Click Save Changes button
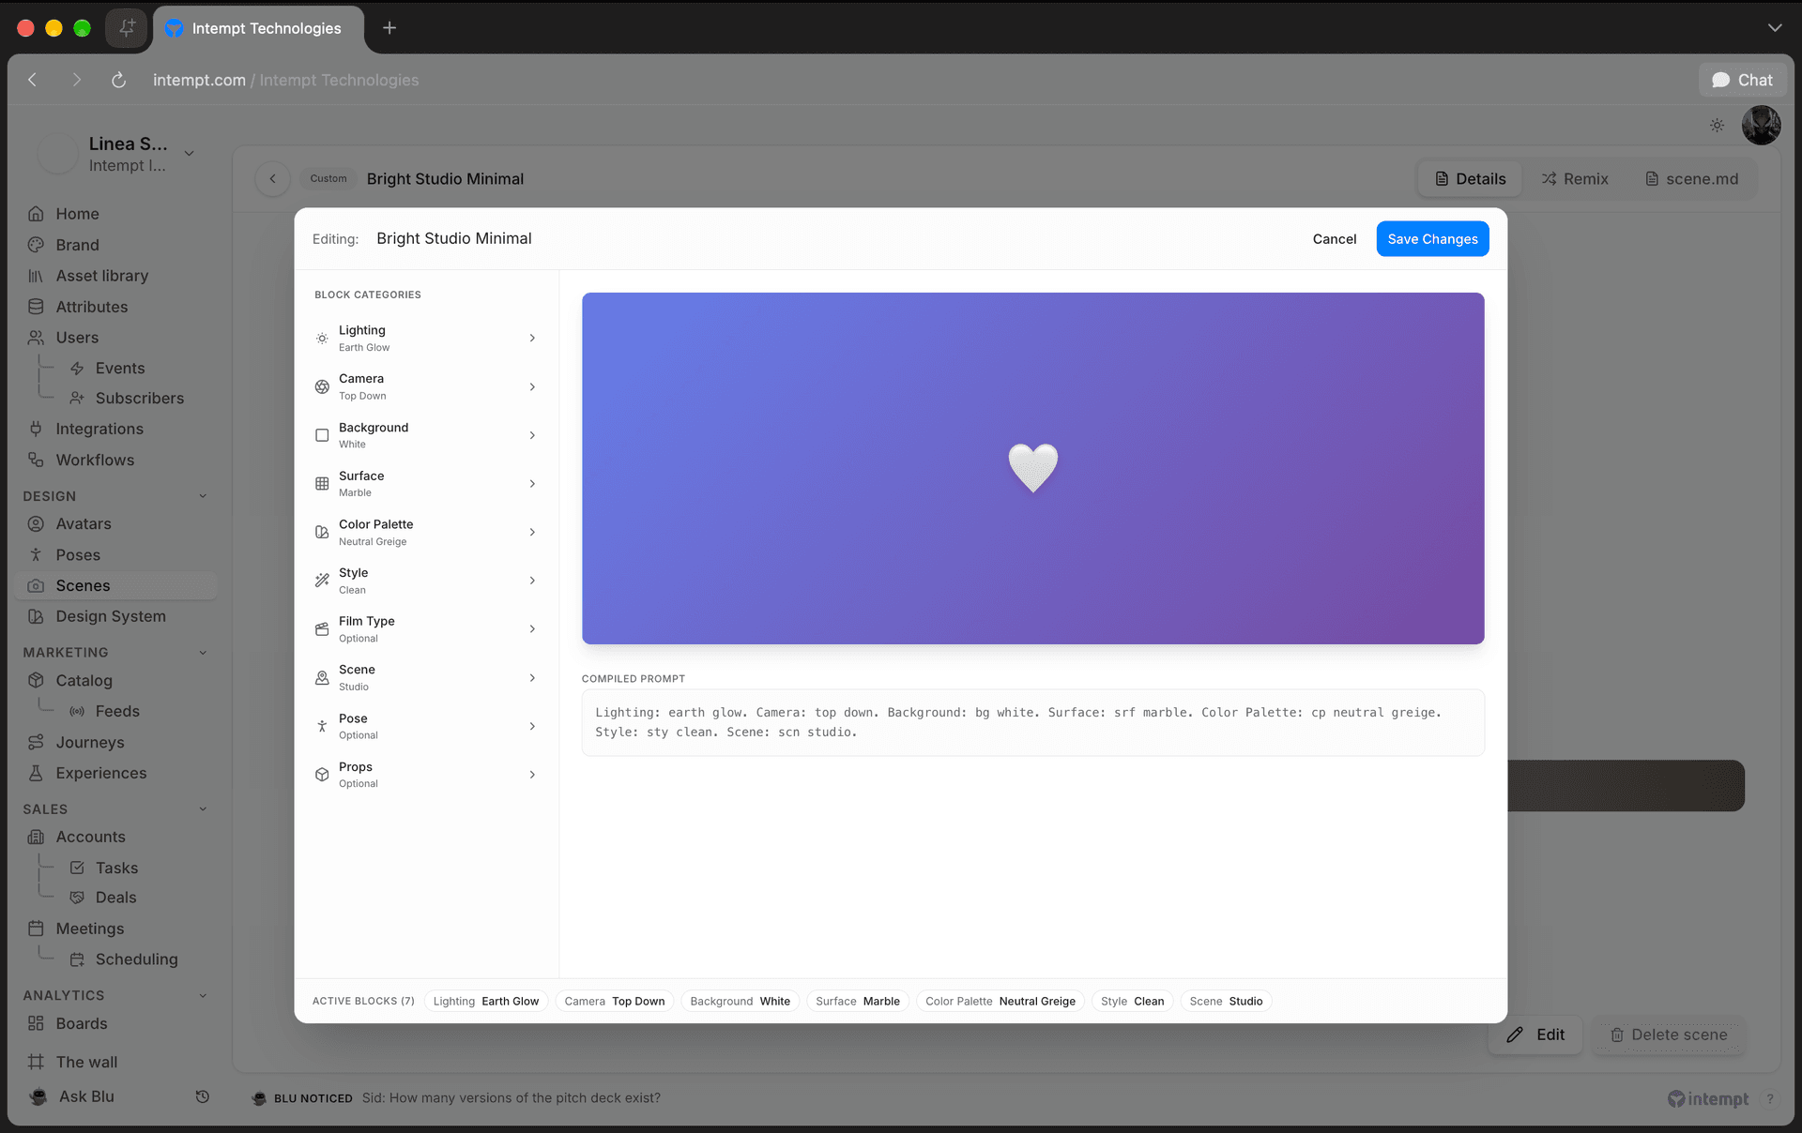 1432,238
